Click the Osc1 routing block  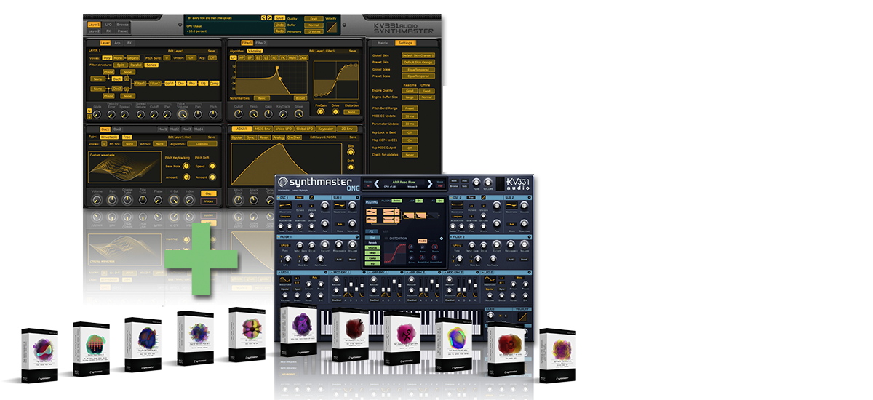(x=117, y=79)
